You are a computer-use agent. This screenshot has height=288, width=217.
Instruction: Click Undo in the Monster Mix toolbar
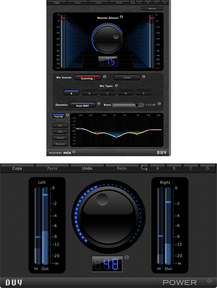pos(99,3)
